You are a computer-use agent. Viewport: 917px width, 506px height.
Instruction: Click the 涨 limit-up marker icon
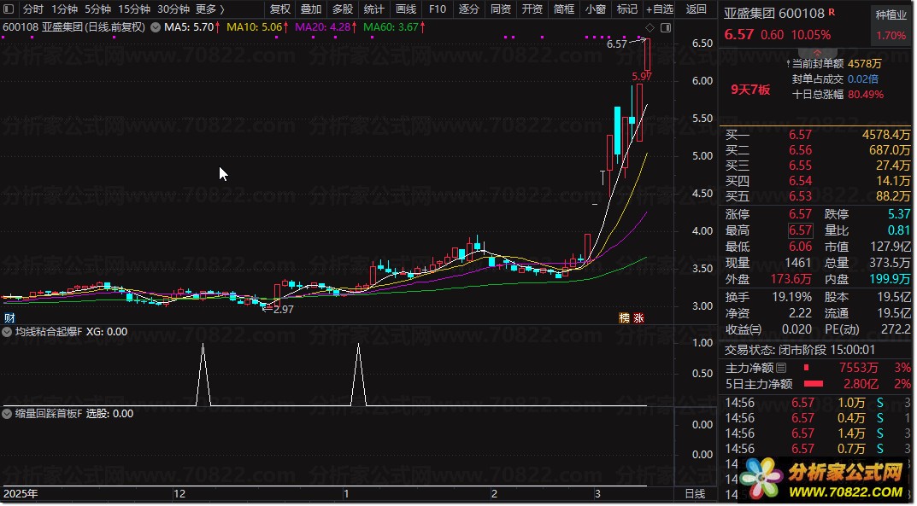(x=638, y=318)
